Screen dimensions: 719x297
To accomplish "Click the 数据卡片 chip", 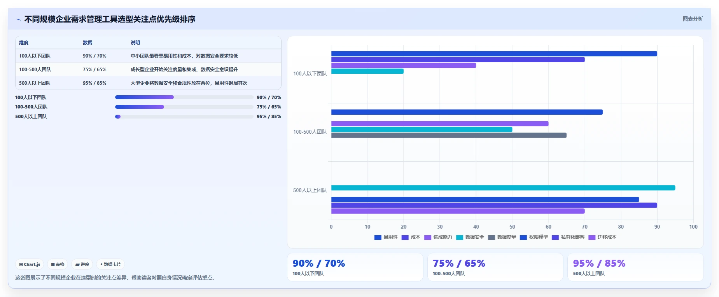I will click(x=110, y=264).
